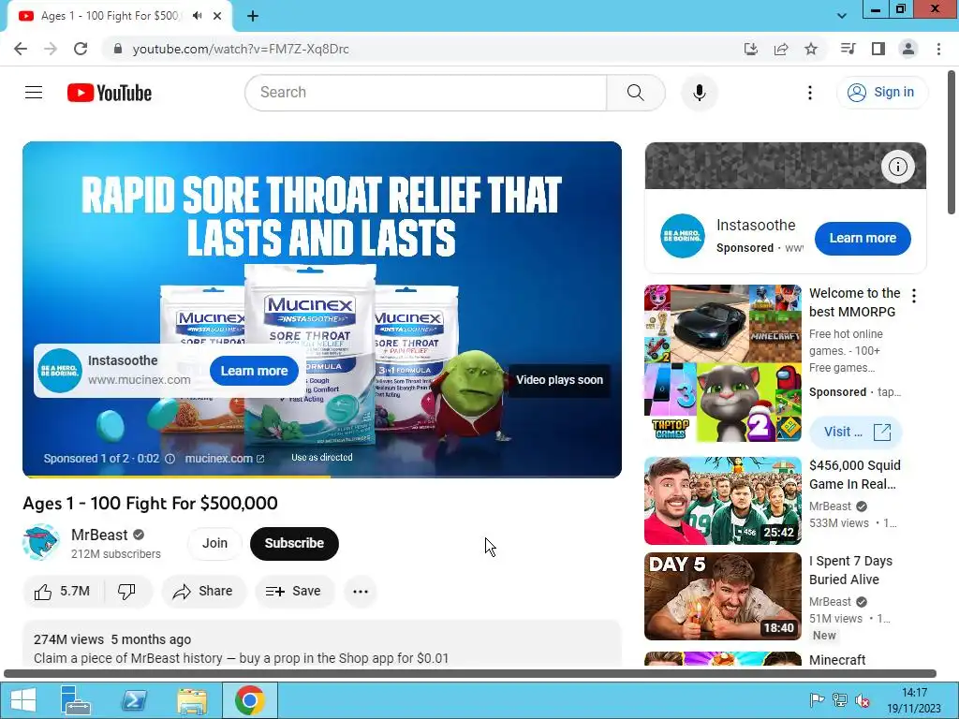Expand the video description box
This screenshot has width=959, height=719.
(322, 644)
